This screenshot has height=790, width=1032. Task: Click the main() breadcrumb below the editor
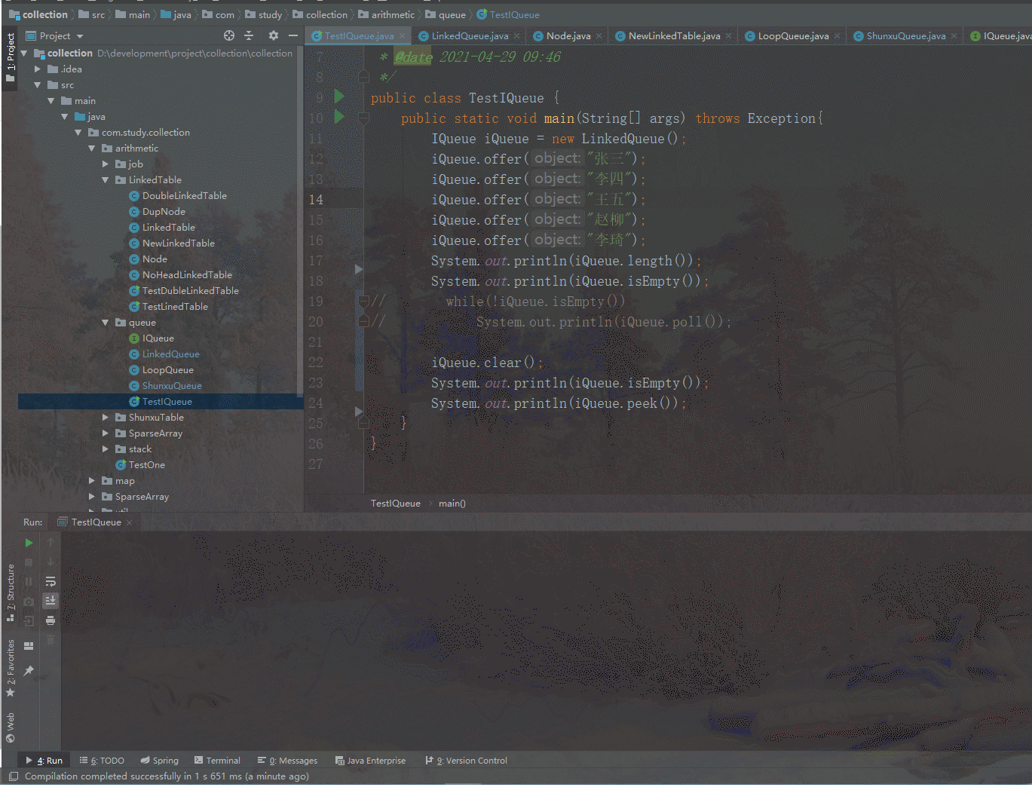[452, 504]
